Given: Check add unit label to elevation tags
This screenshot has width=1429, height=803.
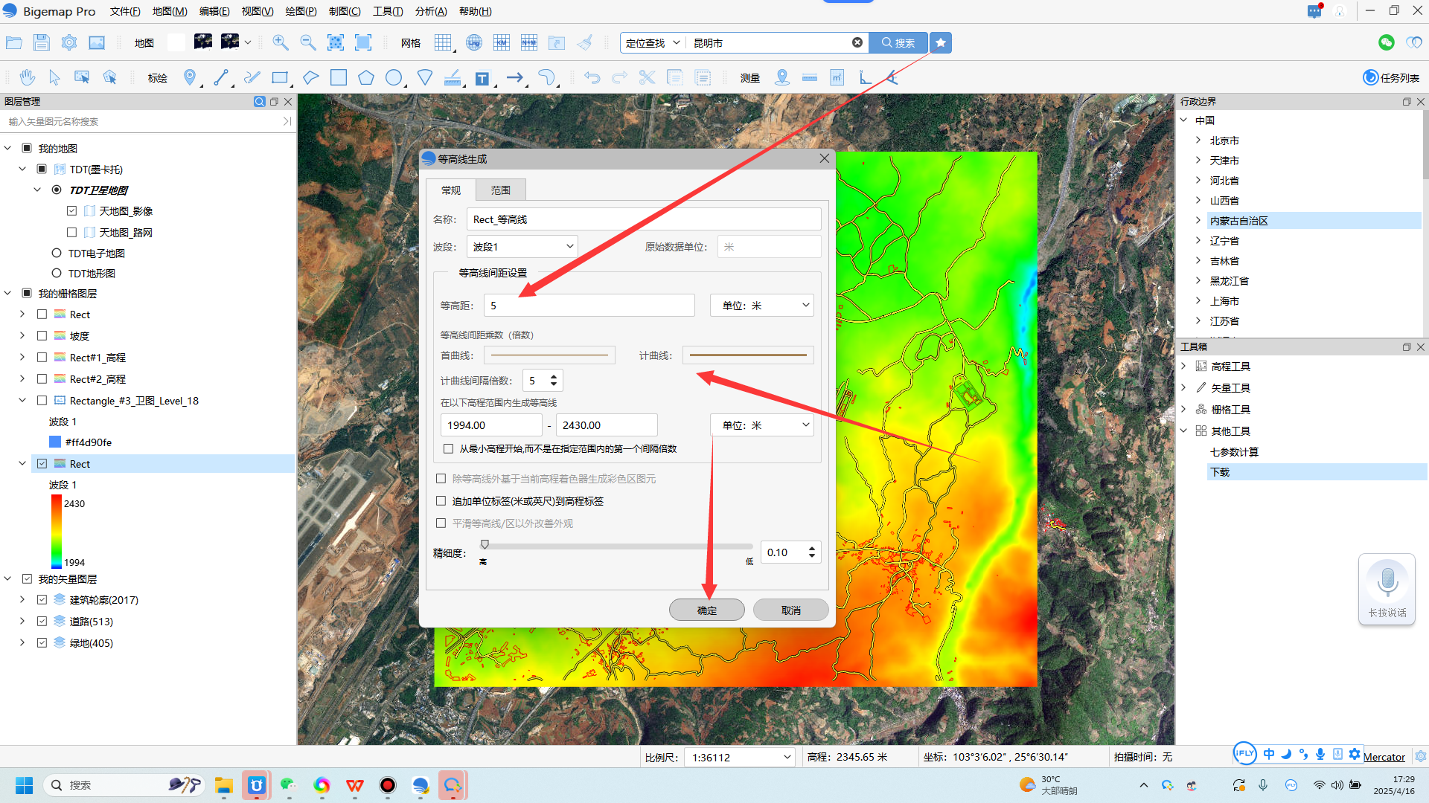Looking at the screenshot, I should [441, 501].
